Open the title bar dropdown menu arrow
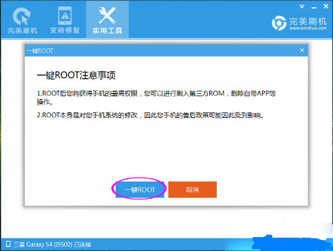 point(302,7)
